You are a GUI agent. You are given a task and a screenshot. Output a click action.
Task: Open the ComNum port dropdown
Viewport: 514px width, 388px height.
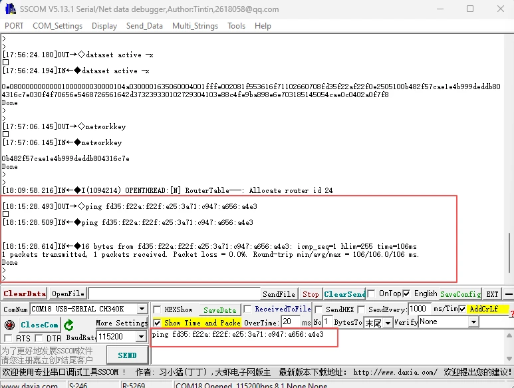[142, 309]
